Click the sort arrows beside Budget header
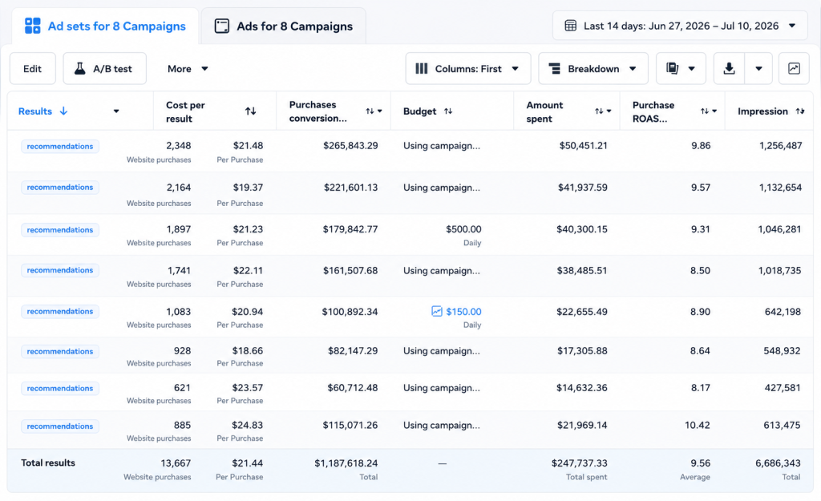821x501 pixels. coord(448,111)
